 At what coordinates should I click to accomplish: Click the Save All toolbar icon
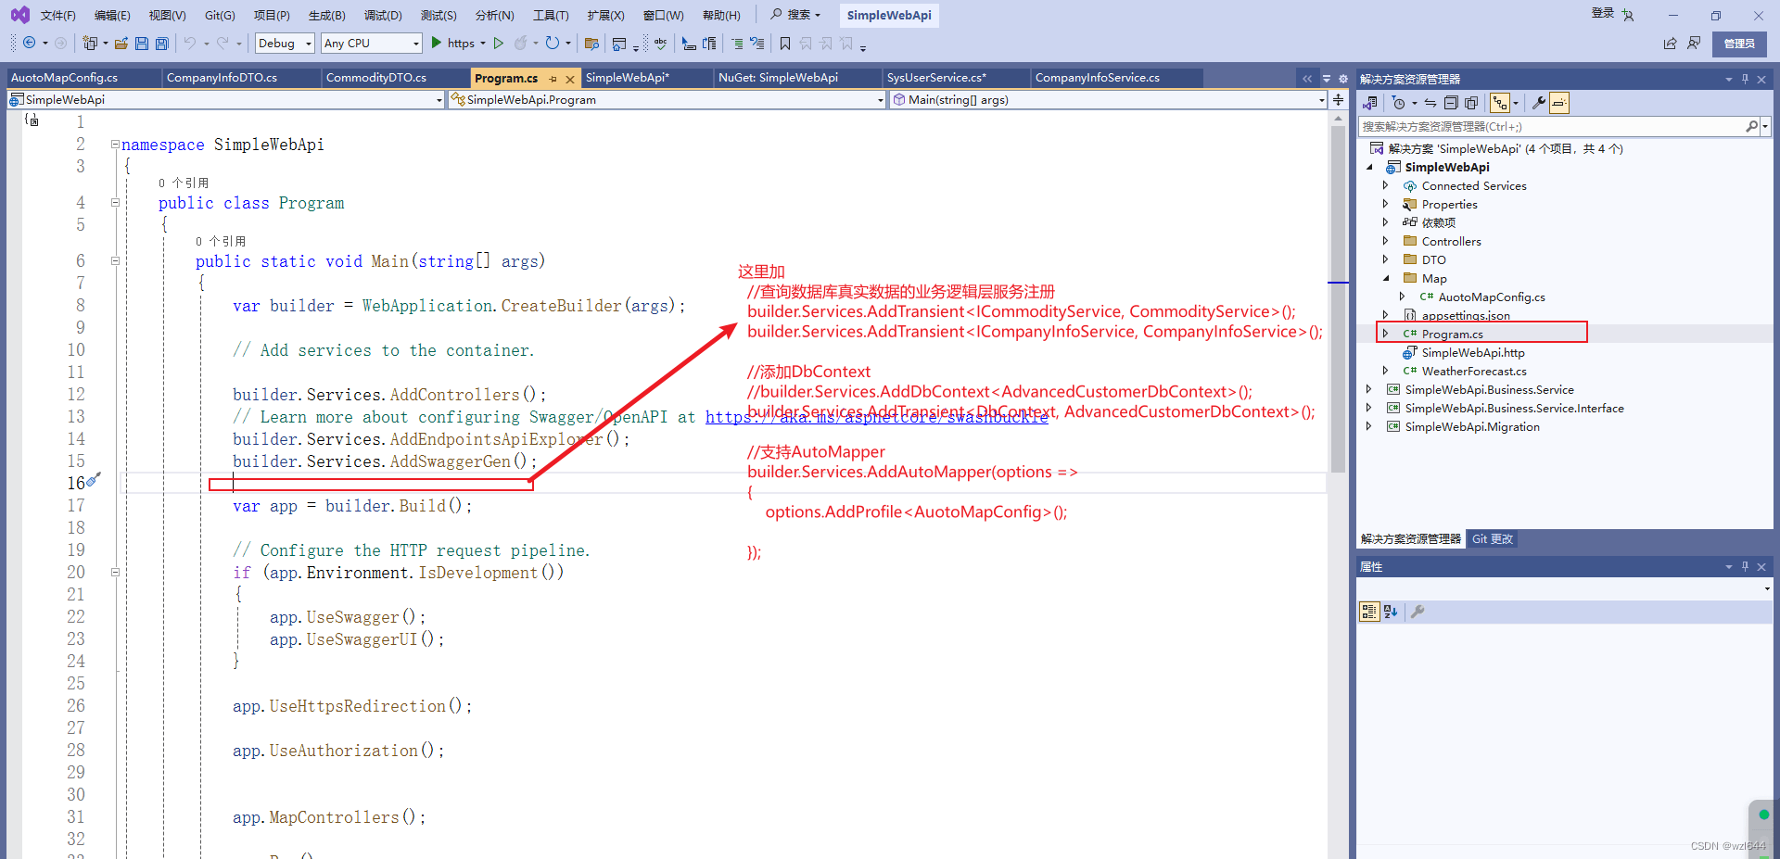point(162,44)
